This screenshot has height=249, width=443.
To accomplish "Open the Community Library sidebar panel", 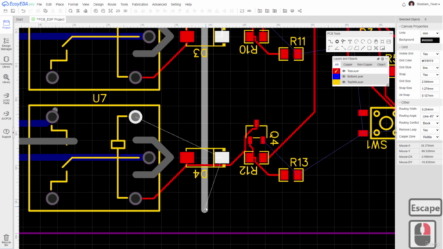I will 6,62.
